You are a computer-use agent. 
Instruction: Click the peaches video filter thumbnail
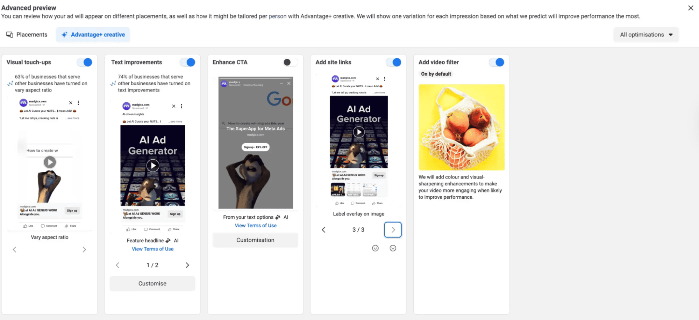tap(462, 127)
